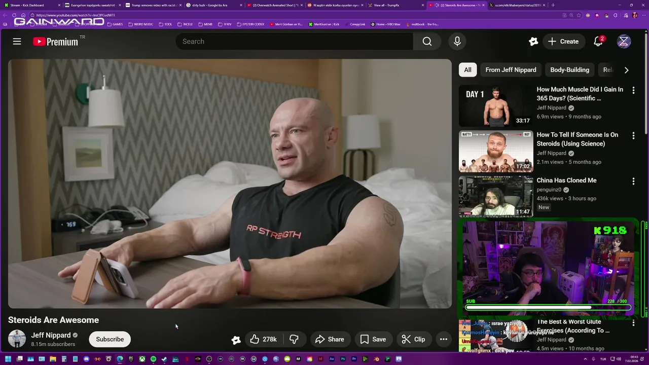Image resolution: width=649 pixels, height=365 pixels.
Task: Open Spotify from the taskbar
Action: pos(153,359)
